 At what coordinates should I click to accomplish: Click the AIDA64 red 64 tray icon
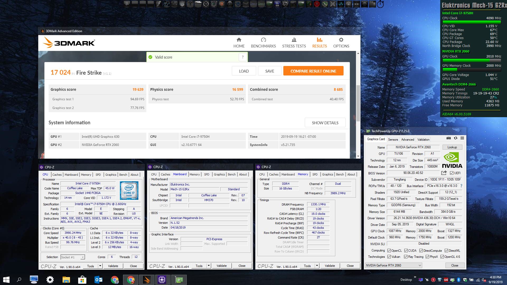tap(446, 280)
